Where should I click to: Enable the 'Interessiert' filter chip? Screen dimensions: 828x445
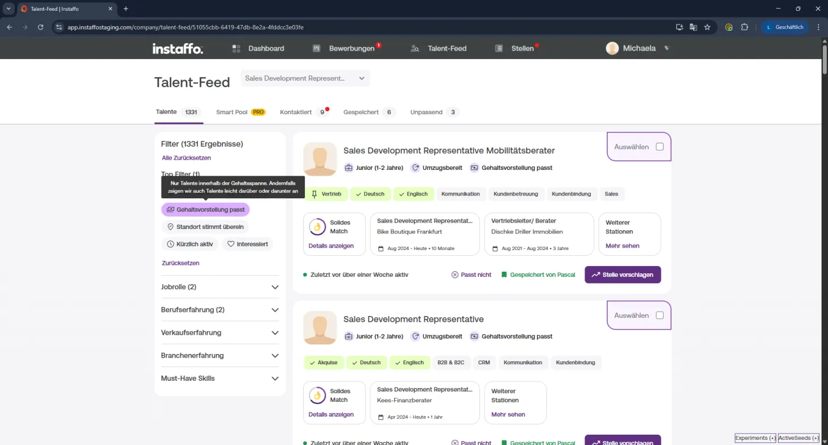(x=247, y=244)
